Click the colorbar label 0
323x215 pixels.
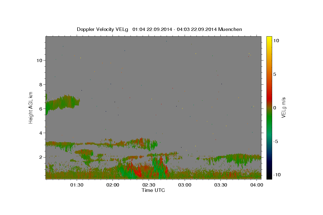275,108
